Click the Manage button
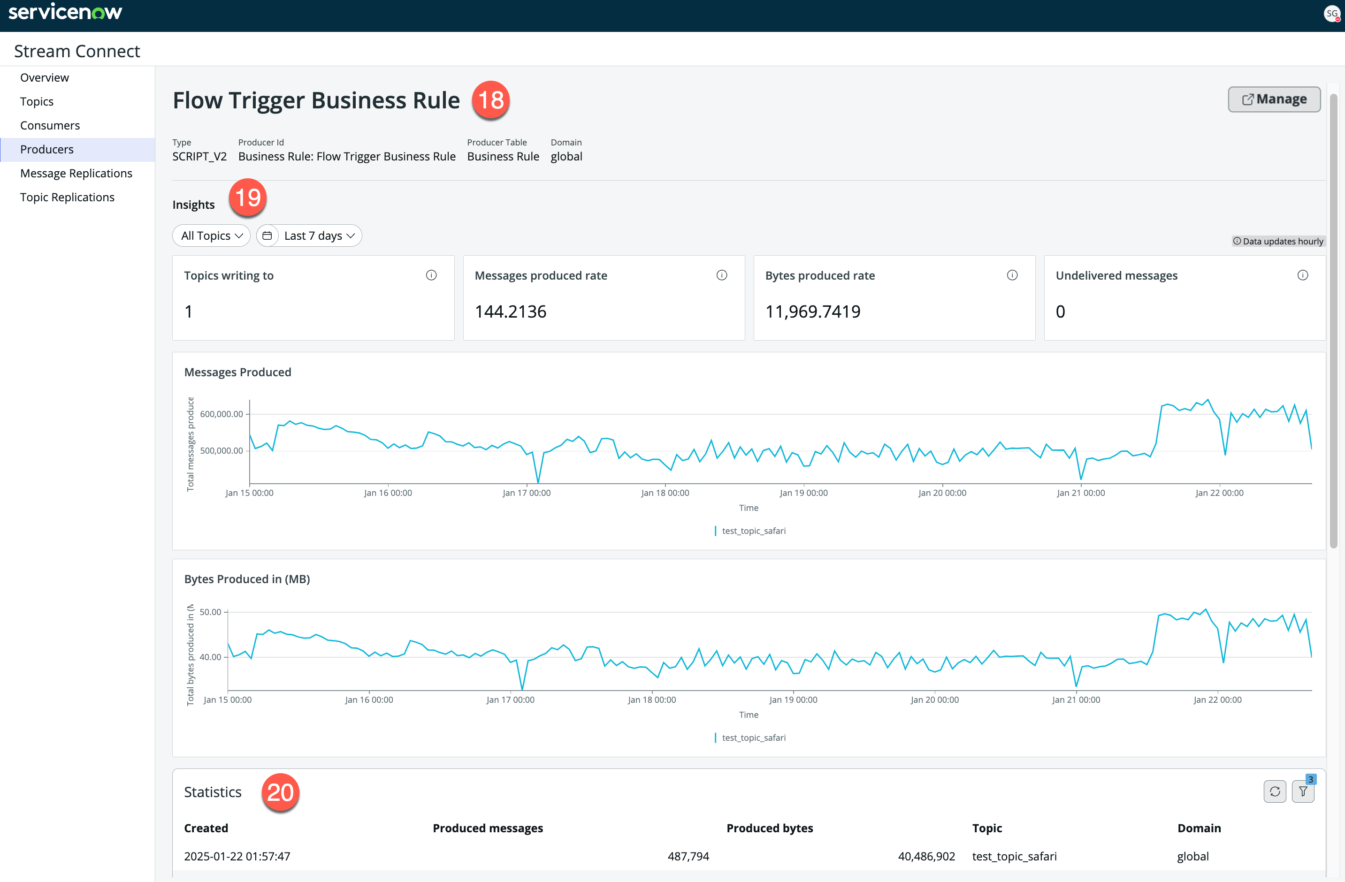The image size is (1345, 882). point(1274,99)
